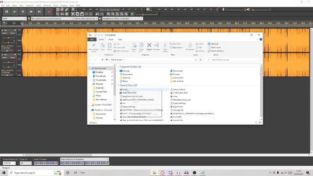The height and width of the screenshot is (176, 313).
Task: Start recording with the red Record button
Action: click(49, 12)
